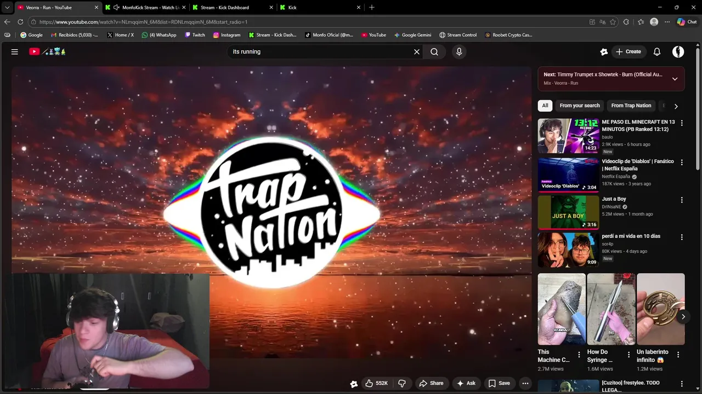Open This Machine C... short
This screenshot has height=394, width=702.
coord(562,309)
